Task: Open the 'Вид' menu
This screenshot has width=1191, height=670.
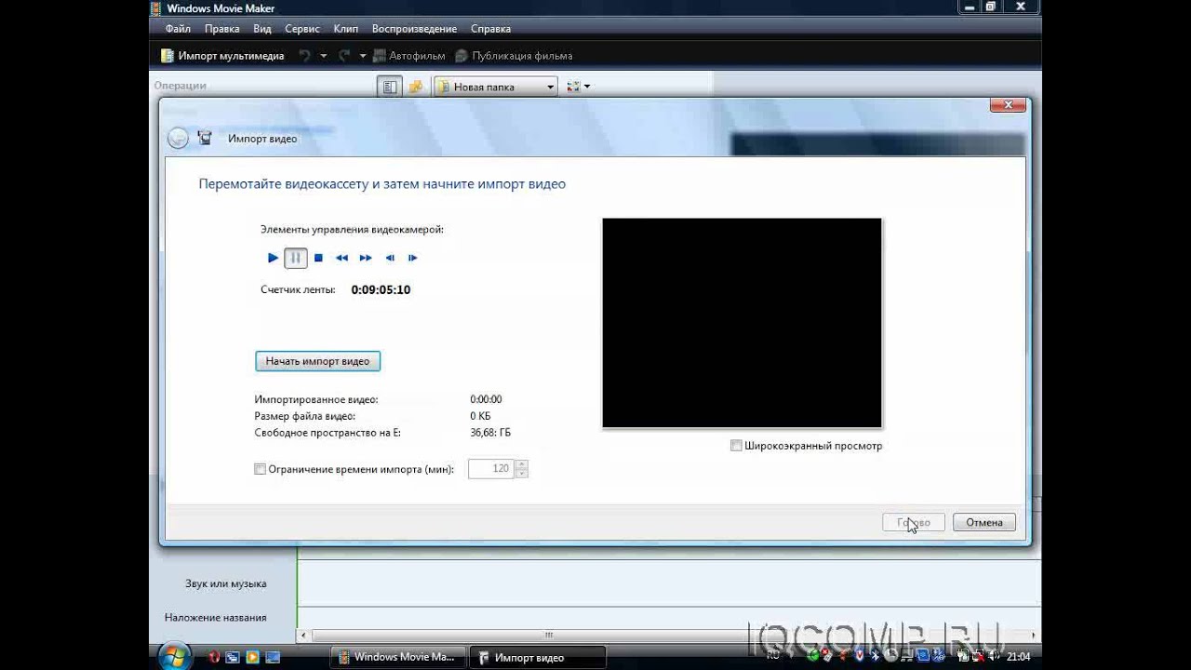Action: point(262,29)
